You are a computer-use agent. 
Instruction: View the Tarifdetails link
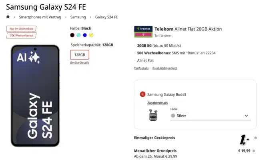coord(141,68)
